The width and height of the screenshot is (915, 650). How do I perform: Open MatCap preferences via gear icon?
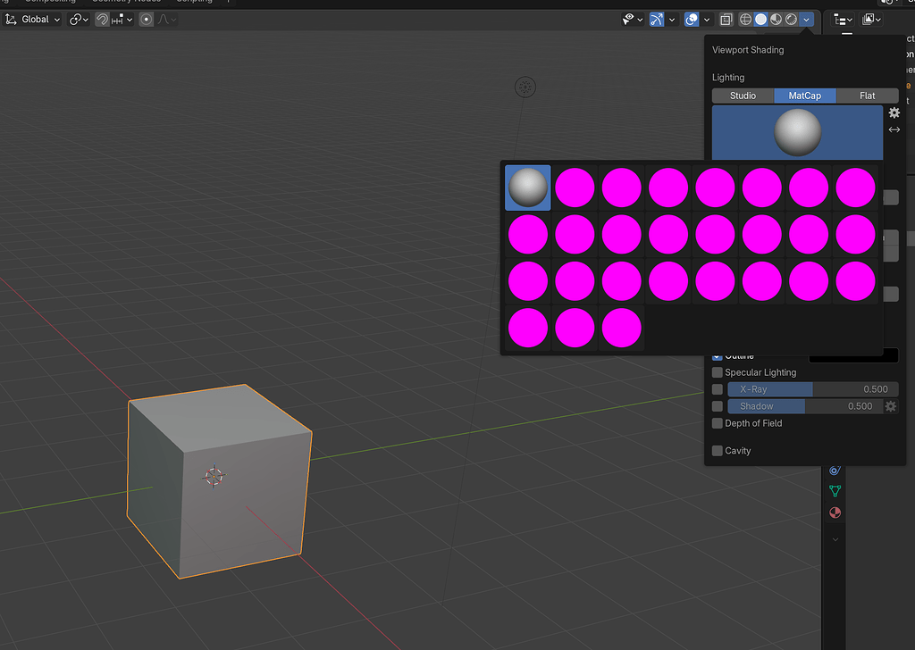click(894, 113)
